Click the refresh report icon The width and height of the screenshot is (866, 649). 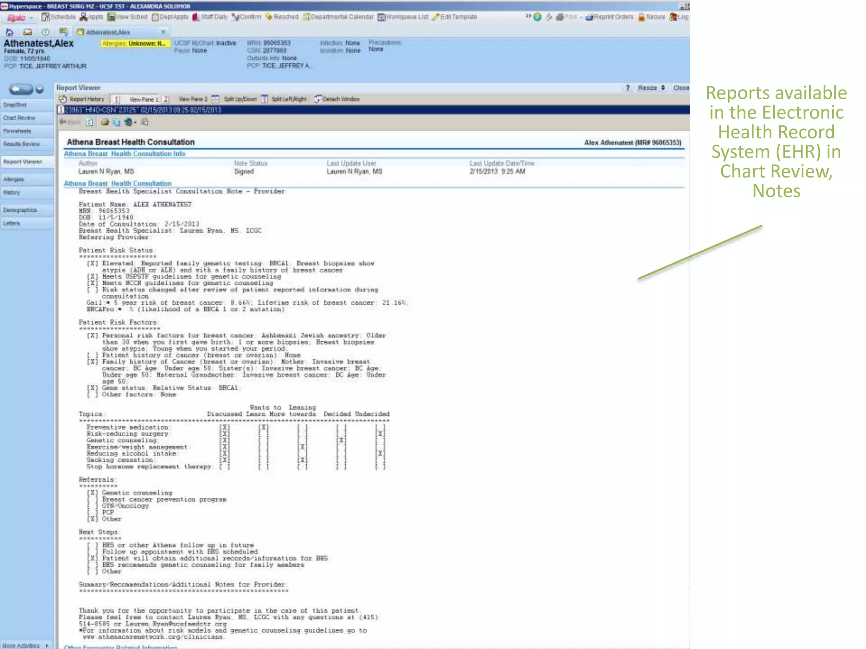click(90, 122)
